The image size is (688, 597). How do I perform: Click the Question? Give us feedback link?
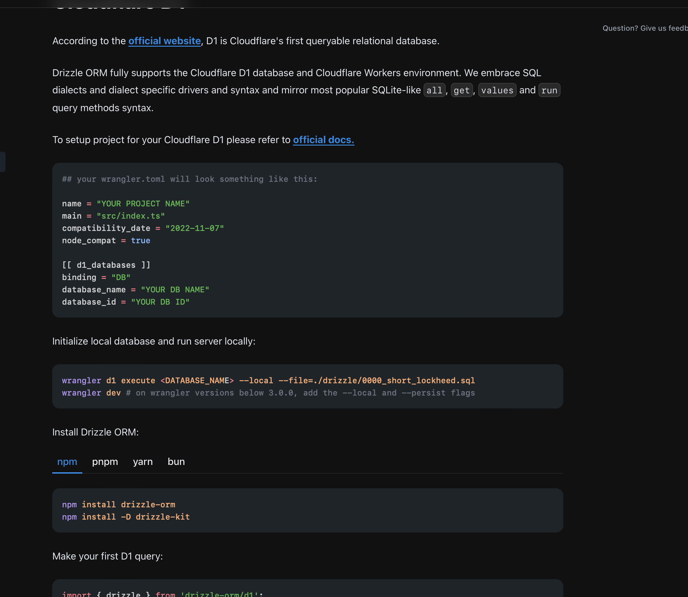point(644,28)
